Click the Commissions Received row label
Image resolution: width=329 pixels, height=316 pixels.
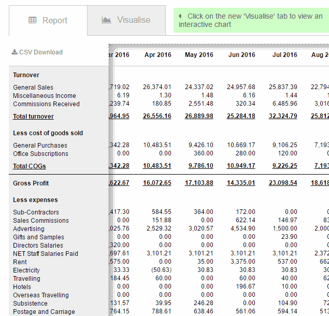pyautogui.click(x=46, y=104)
